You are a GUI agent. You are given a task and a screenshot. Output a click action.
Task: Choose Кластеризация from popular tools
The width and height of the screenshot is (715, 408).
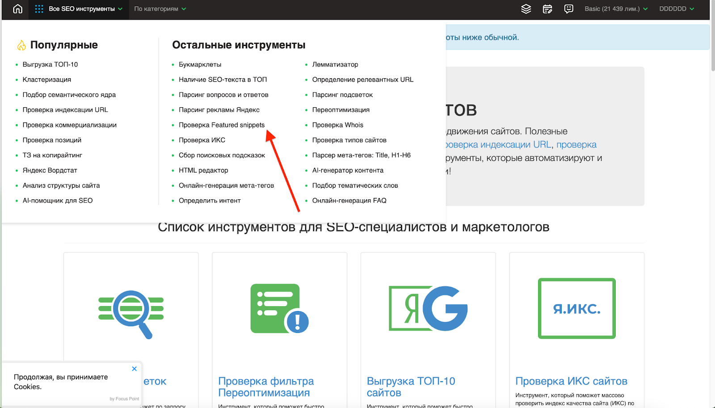pyautogui.click(x=46, y=80)
